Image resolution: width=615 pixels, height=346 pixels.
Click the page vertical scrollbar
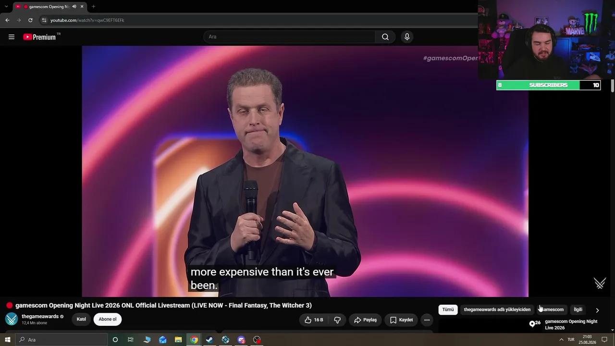(x=613, y=86)
